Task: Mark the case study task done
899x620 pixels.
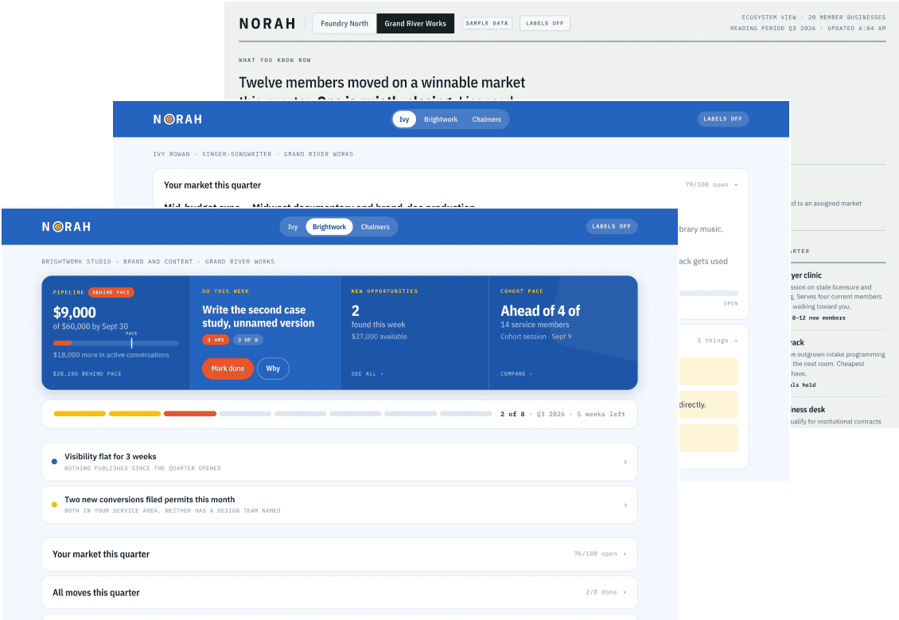Action: click(228, 368)
